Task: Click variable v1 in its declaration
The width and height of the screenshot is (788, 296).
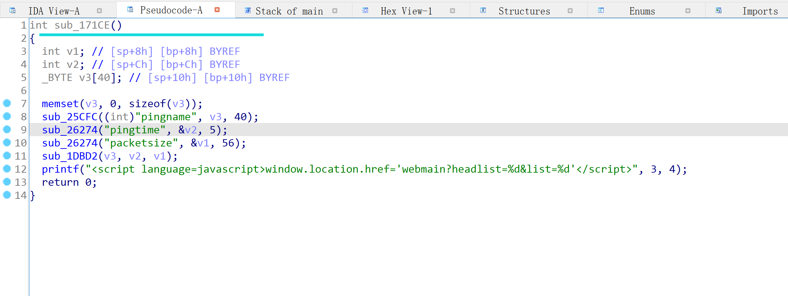Action: 73,51
